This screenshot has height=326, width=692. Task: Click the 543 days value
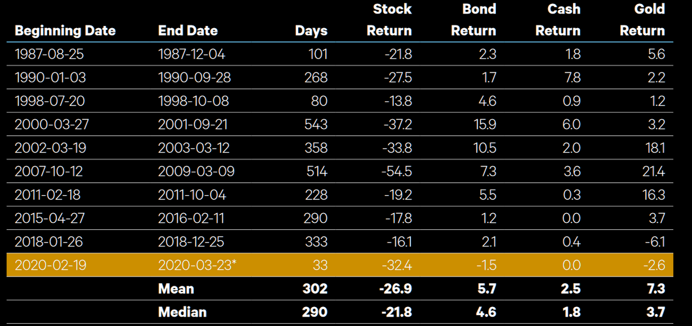(x=315, y=124)
